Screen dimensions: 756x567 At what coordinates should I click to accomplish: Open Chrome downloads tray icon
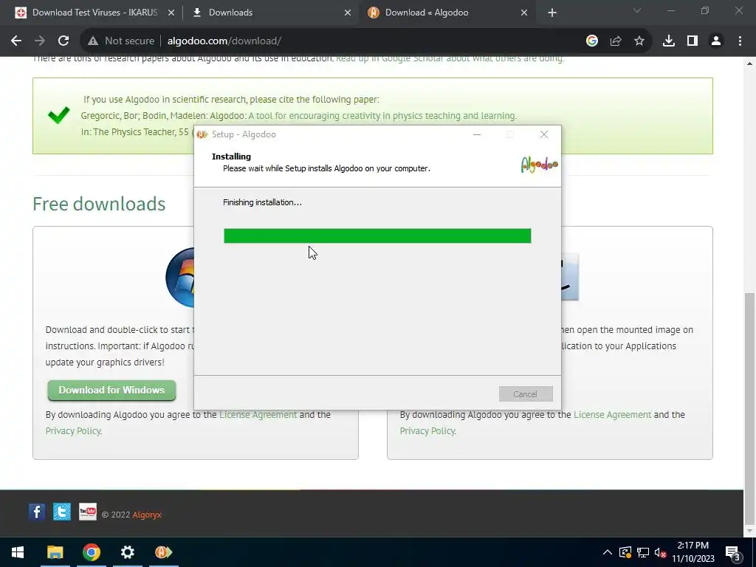(669, 41)
